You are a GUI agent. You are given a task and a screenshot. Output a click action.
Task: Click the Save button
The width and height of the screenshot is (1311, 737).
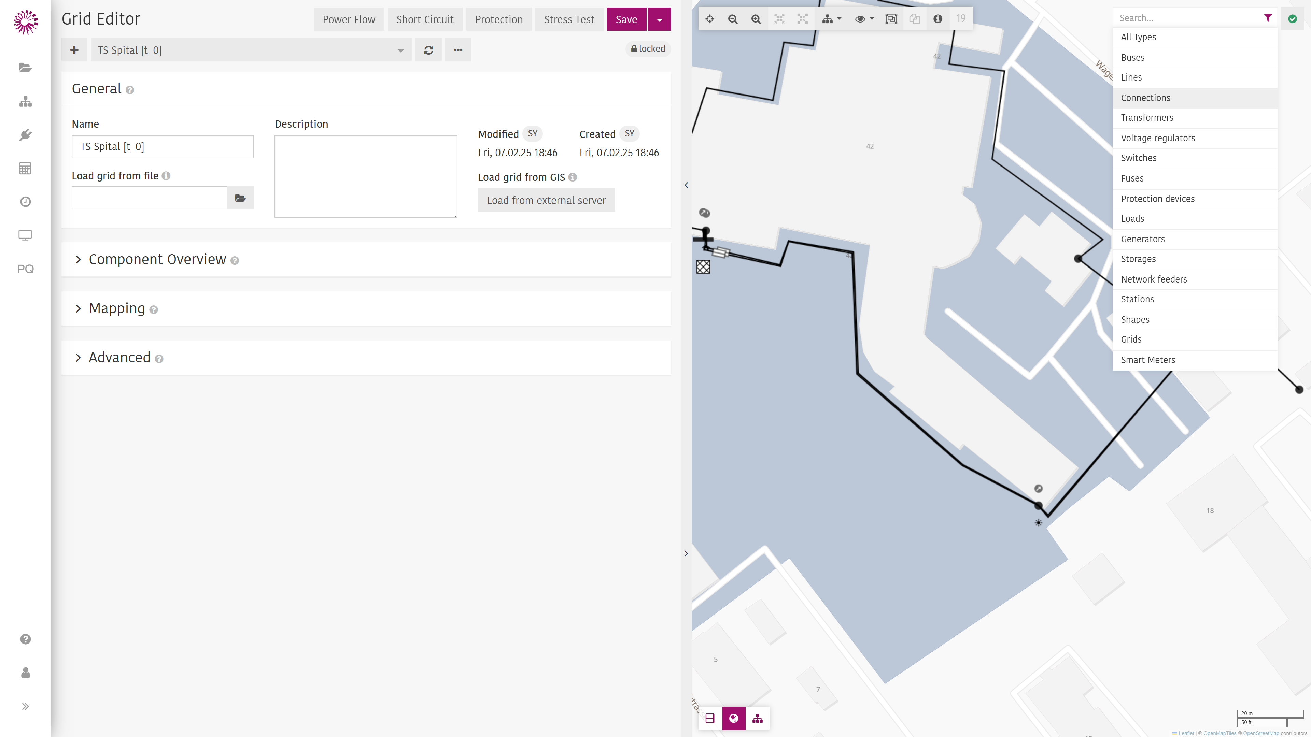point(626,19)
